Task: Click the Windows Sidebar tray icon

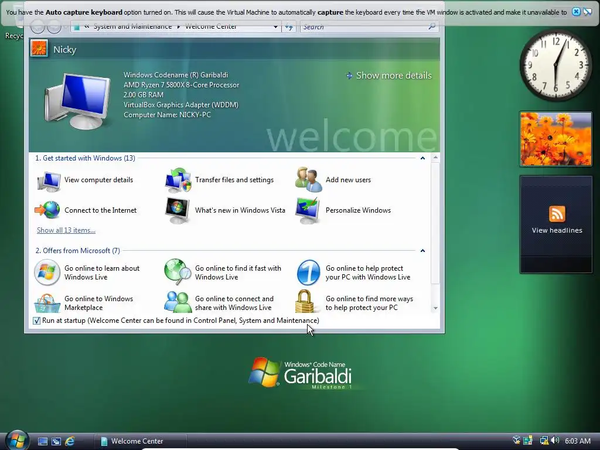Action: (528, 441)
